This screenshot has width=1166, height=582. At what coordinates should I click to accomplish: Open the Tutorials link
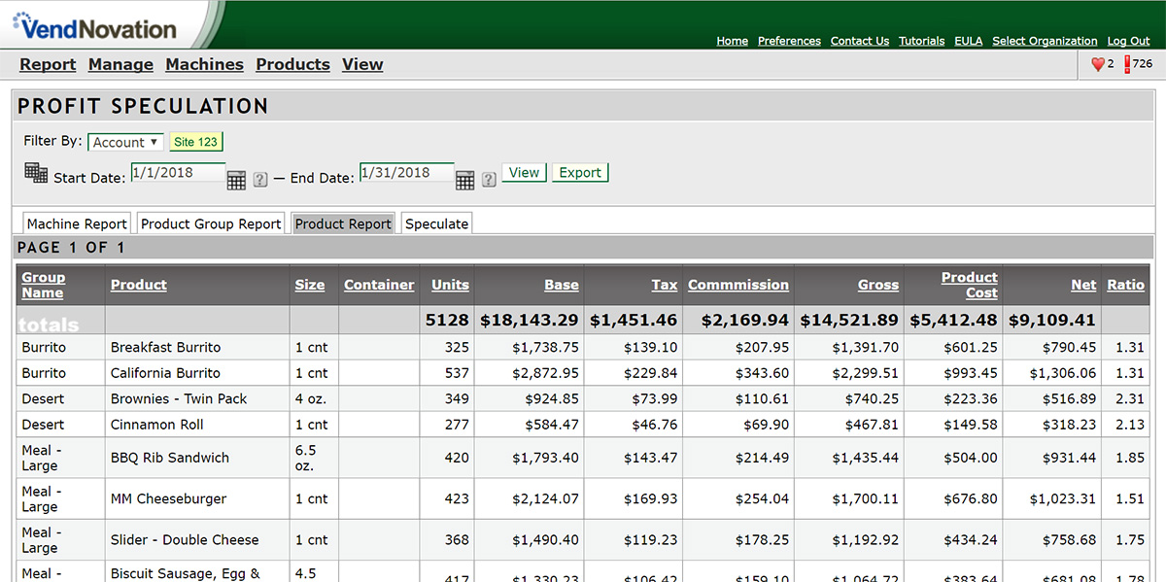921,41
